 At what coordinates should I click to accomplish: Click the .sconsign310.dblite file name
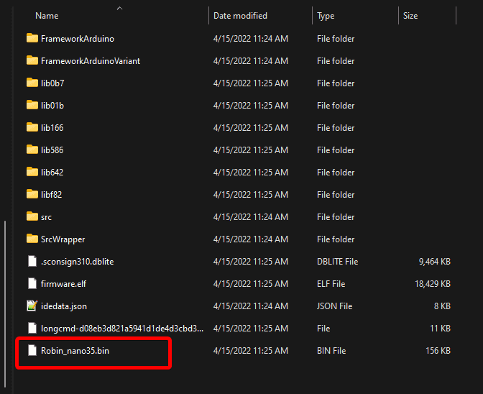coord(77,262)
